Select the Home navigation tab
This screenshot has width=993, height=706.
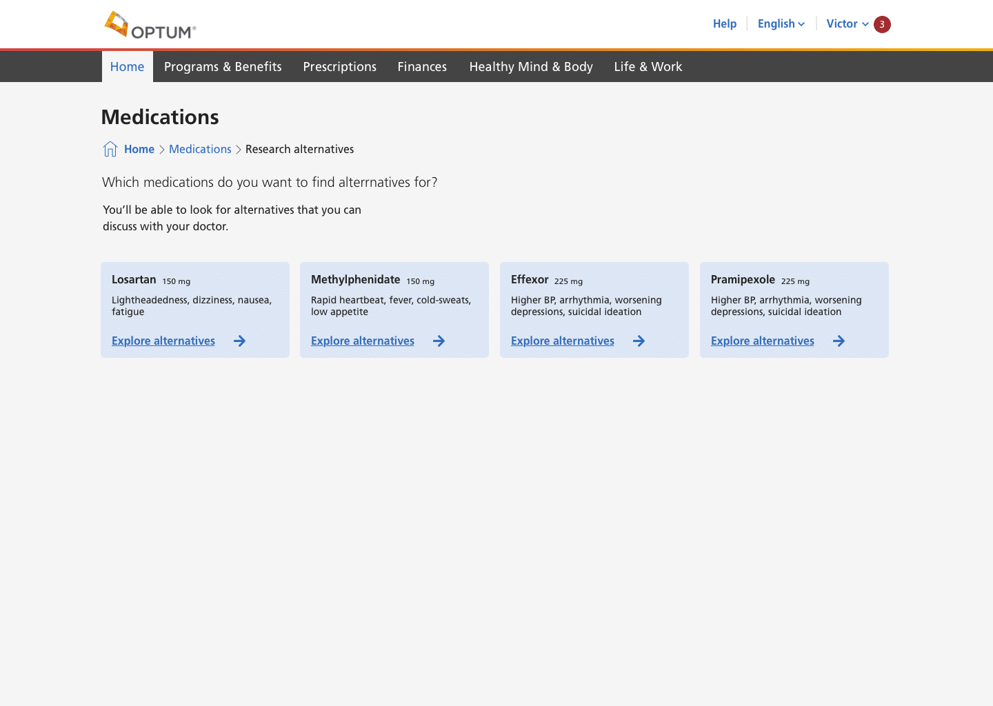pyautogui.click(x=128, y=67)
